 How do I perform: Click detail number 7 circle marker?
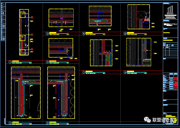tap(84, 72)
